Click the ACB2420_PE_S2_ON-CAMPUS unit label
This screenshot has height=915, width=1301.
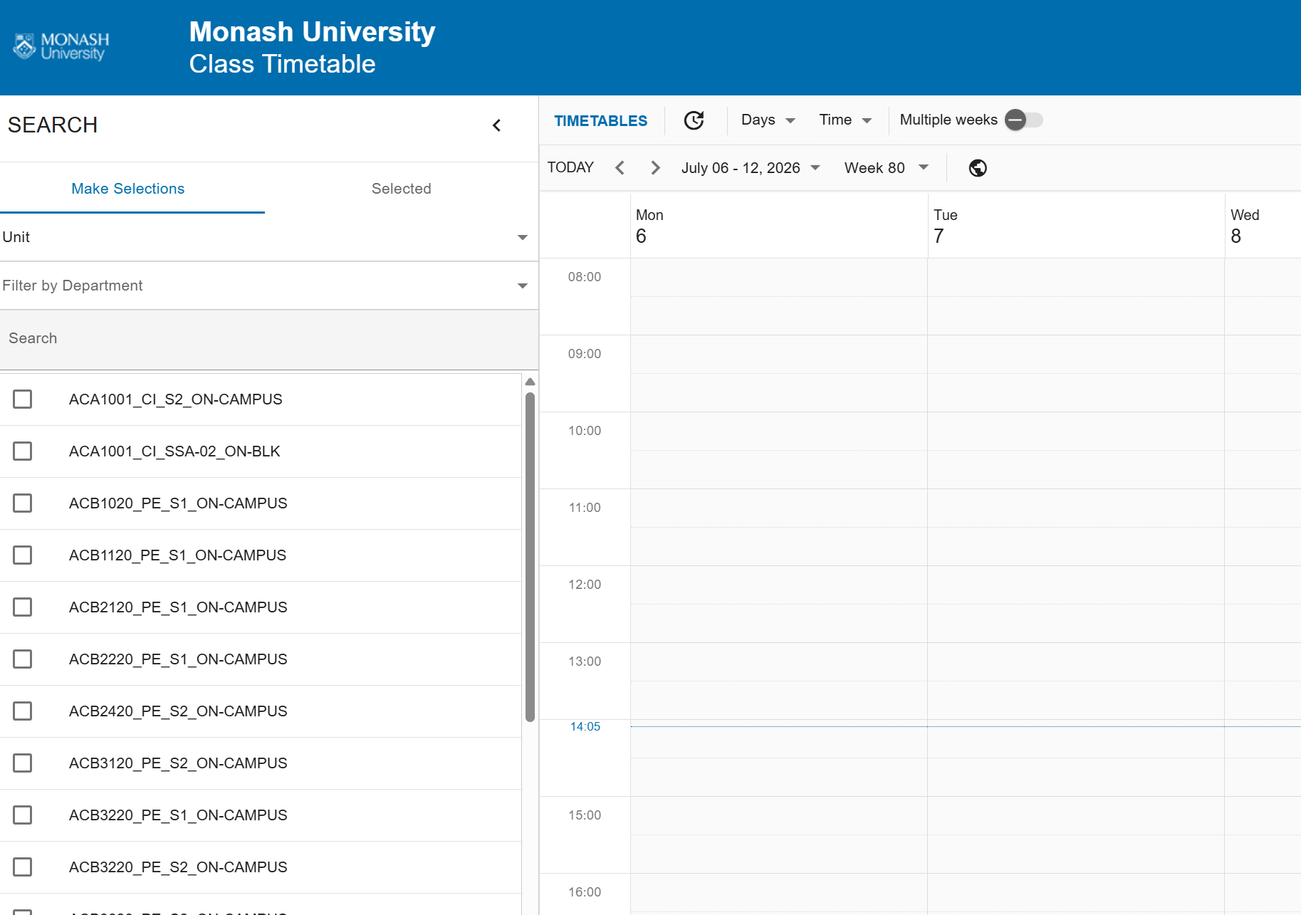click(178, 711)
